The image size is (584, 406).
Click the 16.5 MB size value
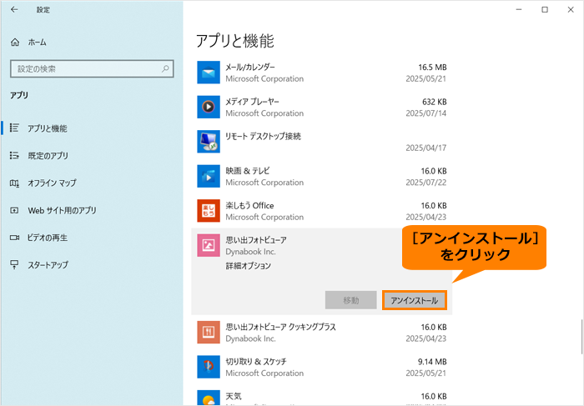[432, 68]
